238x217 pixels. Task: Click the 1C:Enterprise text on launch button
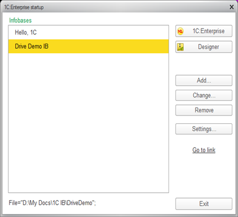pyautogui.click(x=209, y=31)
